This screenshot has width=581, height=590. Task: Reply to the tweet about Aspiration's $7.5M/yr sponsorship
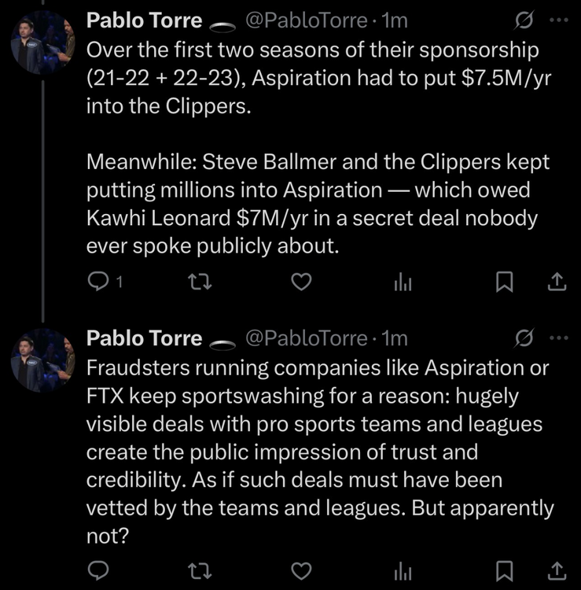[97, 282]
